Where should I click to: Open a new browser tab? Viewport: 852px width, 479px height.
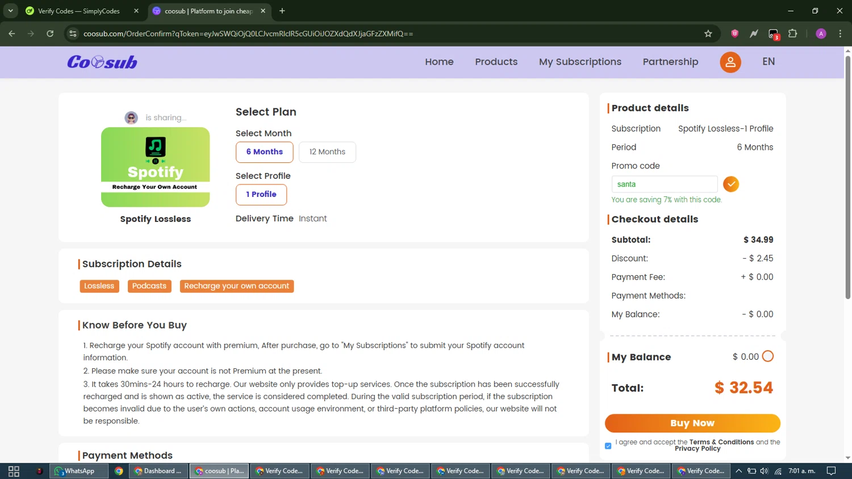[x=282, y=11]
